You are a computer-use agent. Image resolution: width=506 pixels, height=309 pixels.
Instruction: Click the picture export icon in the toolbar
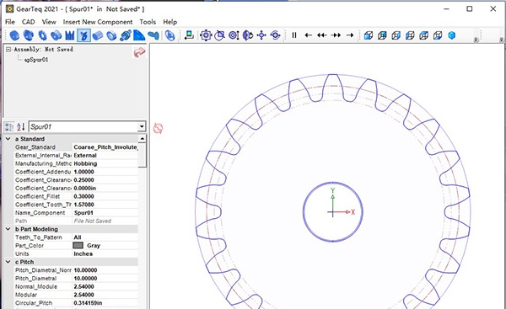[x=189, y=35]
